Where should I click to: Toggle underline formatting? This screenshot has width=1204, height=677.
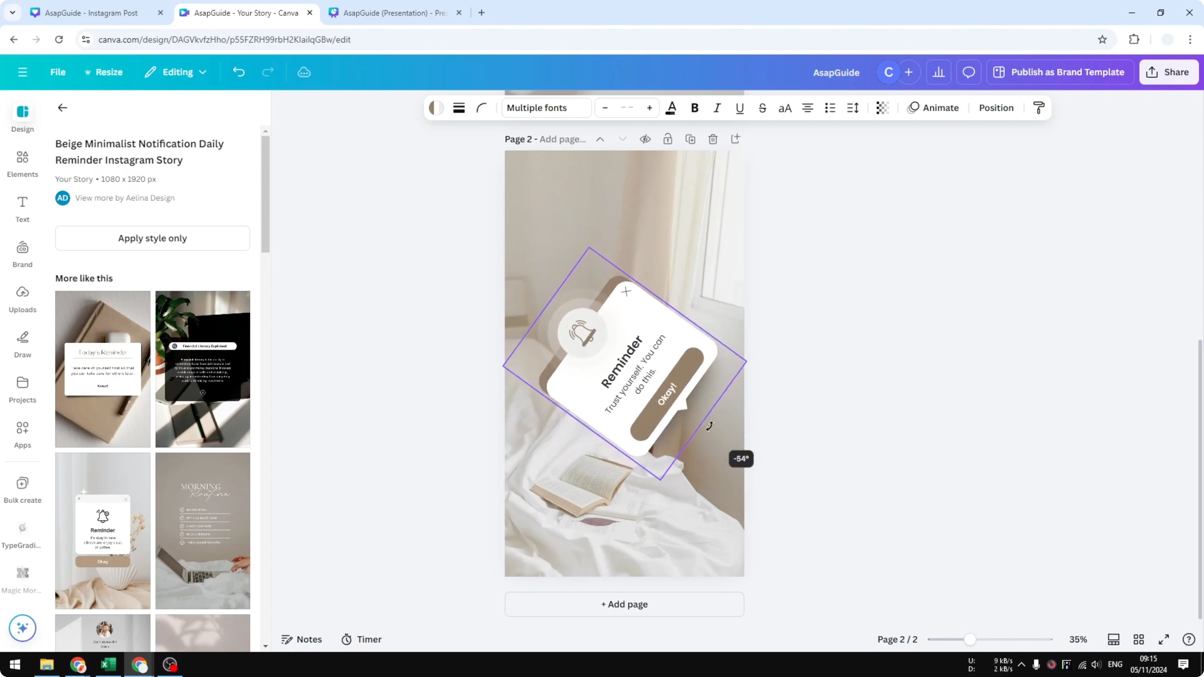tap(739, 108)
